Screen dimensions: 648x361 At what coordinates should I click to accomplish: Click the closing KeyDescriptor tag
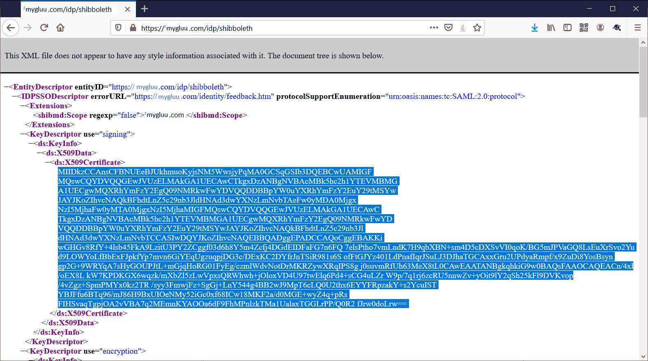57,342
